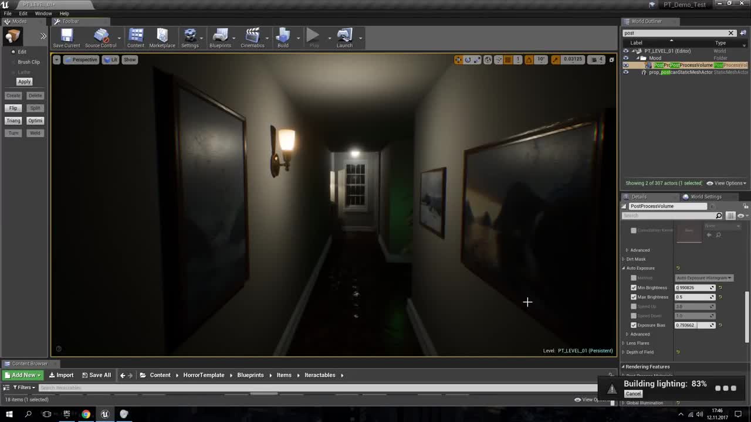Open the Cinematics toolbar icon

pos(252,38)
